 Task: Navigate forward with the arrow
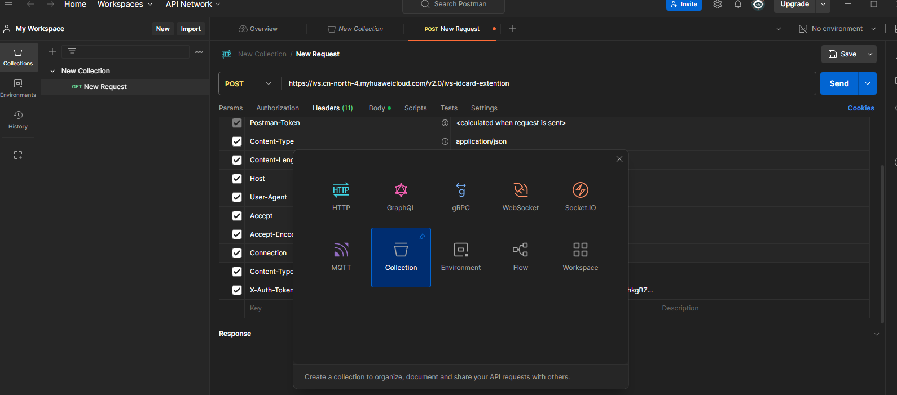(51, 4)
